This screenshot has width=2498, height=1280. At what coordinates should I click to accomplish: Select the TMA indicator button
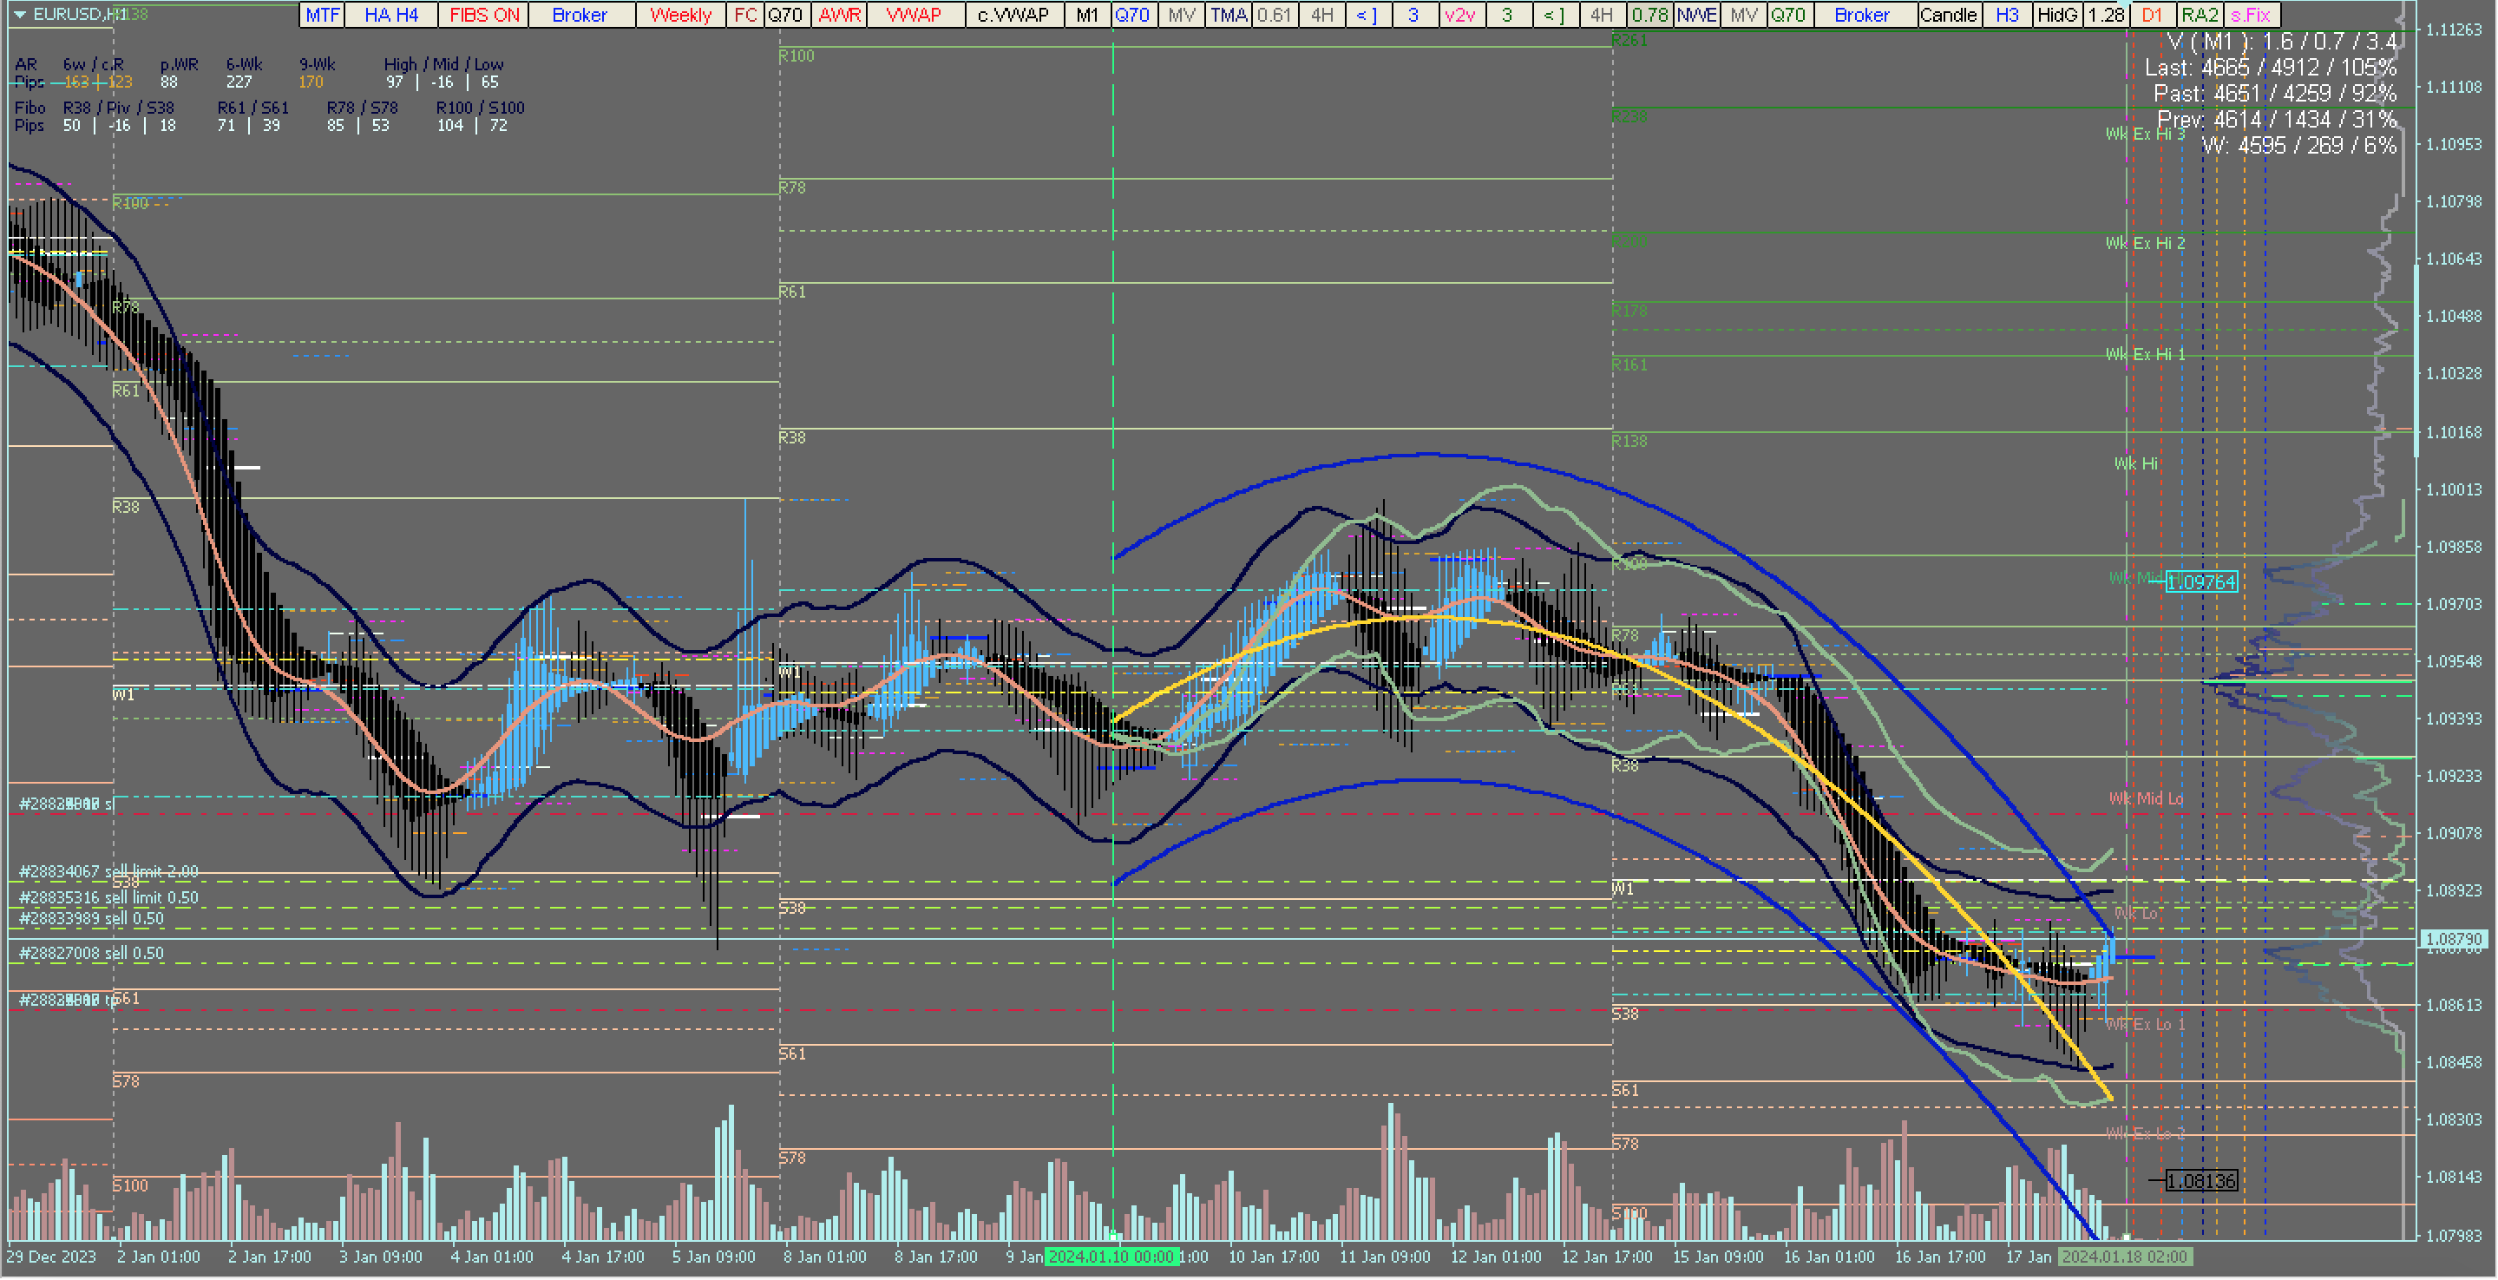(1228, 15)
